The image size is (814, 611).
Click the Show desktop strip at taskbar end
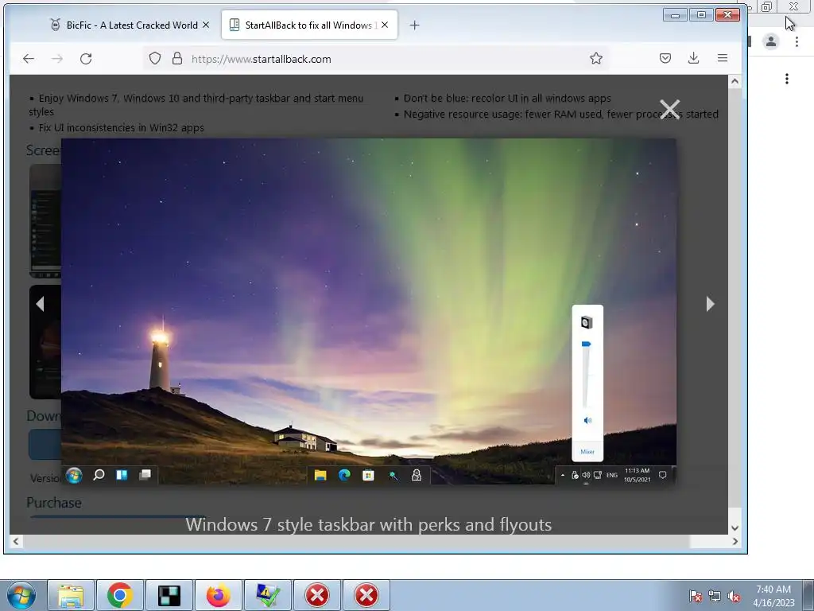[808, 595]
